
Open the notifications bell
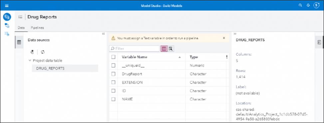[x=308, y=6]
